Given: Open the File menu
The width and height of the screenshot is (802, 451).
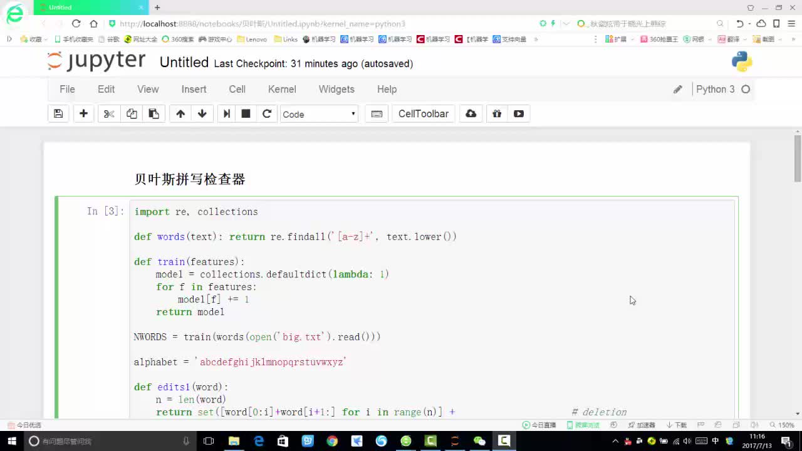Looking at the screenshot, I should coord(67,90).
